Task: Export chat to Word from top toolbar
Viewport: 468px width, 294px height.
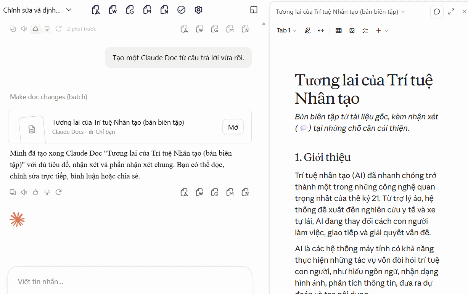Action: pos(113,10)
